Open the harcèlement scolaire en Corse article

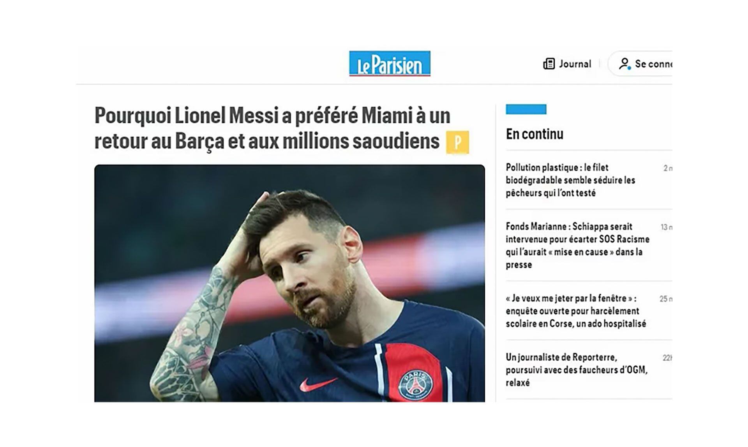pyautogui.click(x=576, y=311)
